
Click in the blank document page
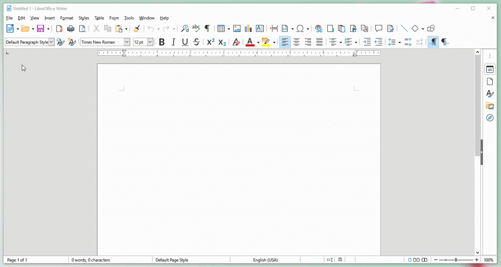click(x=239, y=160)
